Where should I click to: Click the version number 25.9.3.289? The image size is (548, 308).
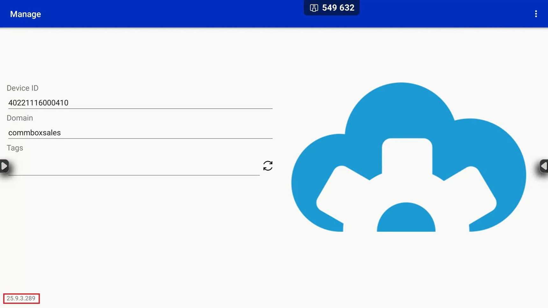click(x=21, y=299)
